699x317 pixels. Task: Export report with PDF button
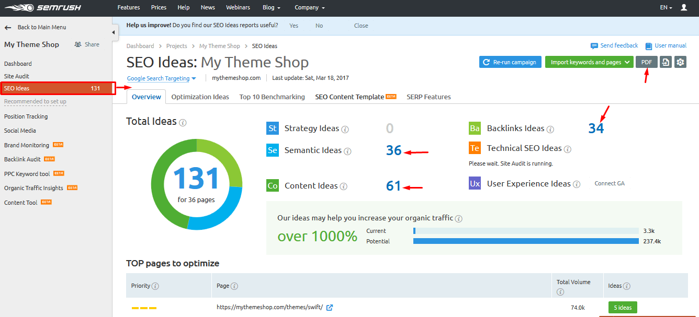[x=647, y=62]
